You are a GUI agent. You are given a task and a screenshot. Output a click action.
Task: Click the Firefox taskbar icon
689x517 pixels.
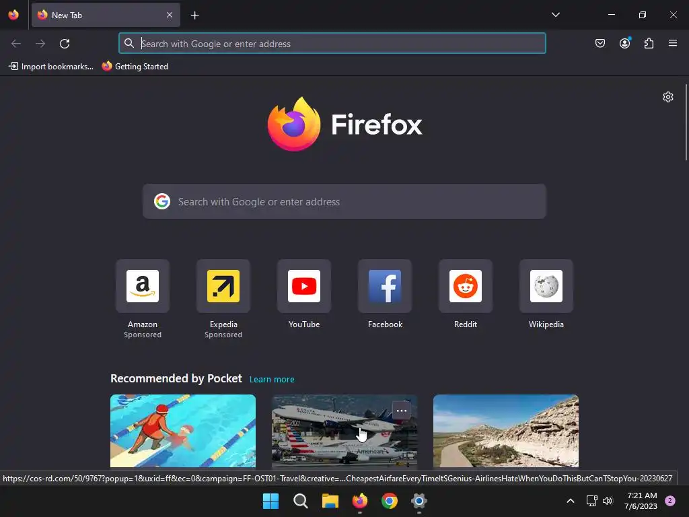tap(360, 501)
